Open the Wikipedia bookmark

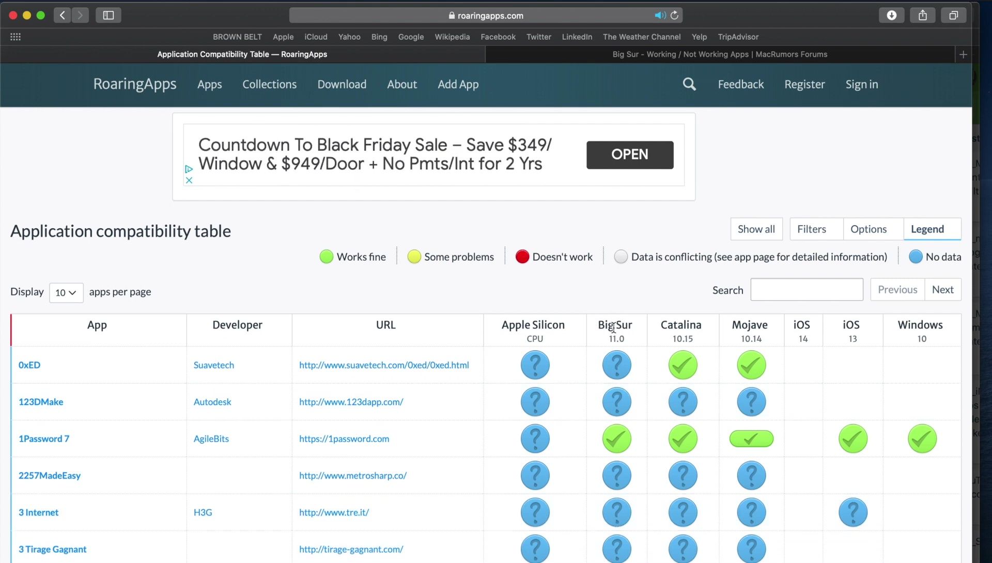452,37
